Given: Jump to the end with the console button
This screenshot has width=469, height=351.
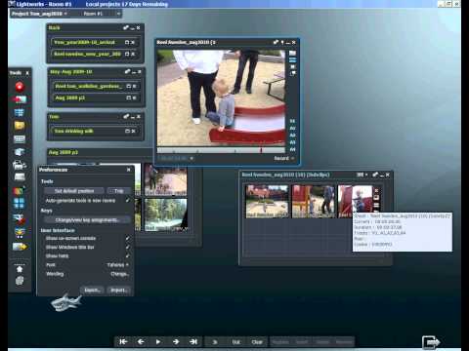Looking at the screenshot, I should coord(193,342).
